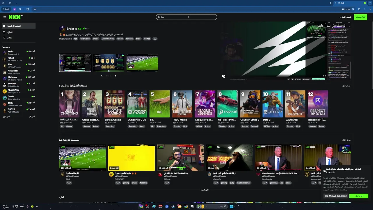This screenshot has height=210, width=373.
Task: Accept all cookies with green button
Action: [359, 196]
